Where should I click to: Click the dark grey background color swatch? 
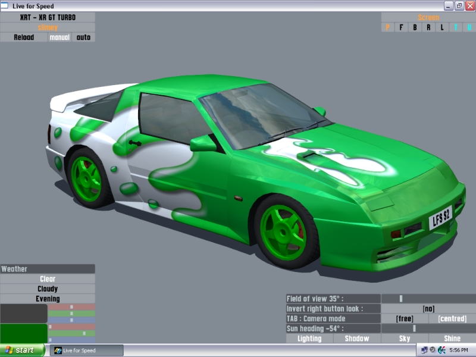pos(24,314)
